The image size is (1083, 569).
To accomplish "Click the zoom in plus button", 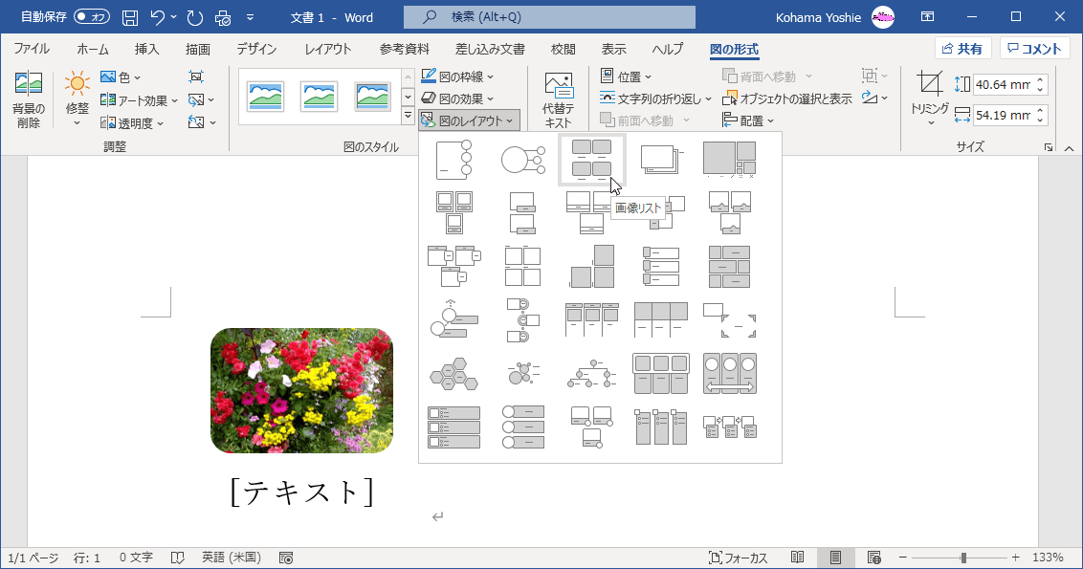I will pos(1015,558).
